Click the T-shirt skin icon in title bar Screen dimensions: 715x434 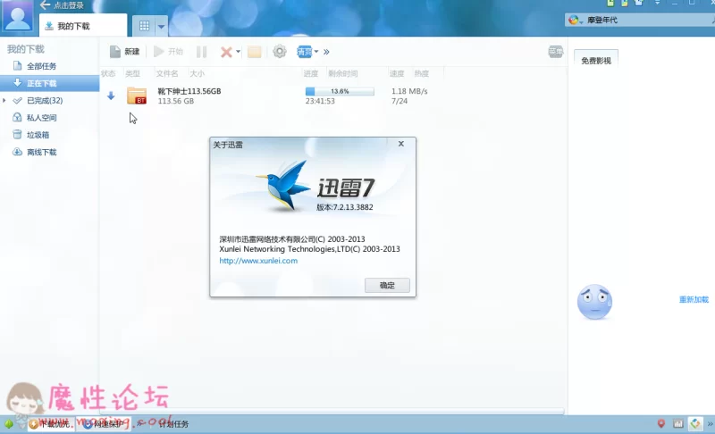(x=639, y=3)
